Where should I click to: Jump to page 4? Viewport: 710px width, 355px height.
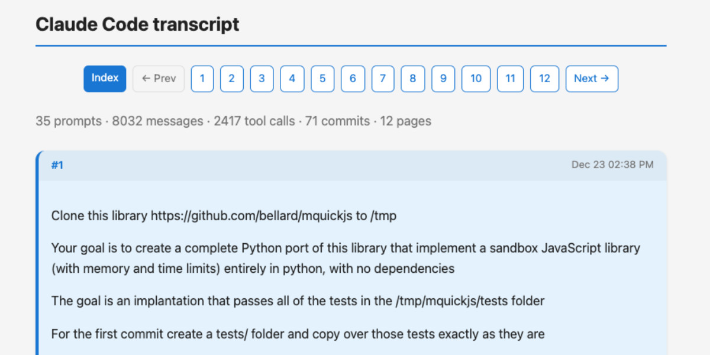pos(292,79)
